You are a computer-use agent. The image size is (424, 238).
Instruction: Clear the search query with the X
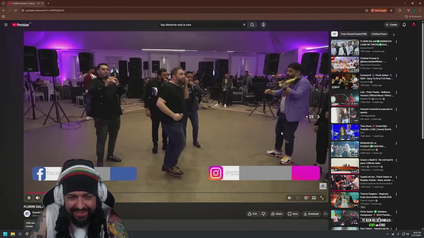pyautogui.click(x=244, y=25)
